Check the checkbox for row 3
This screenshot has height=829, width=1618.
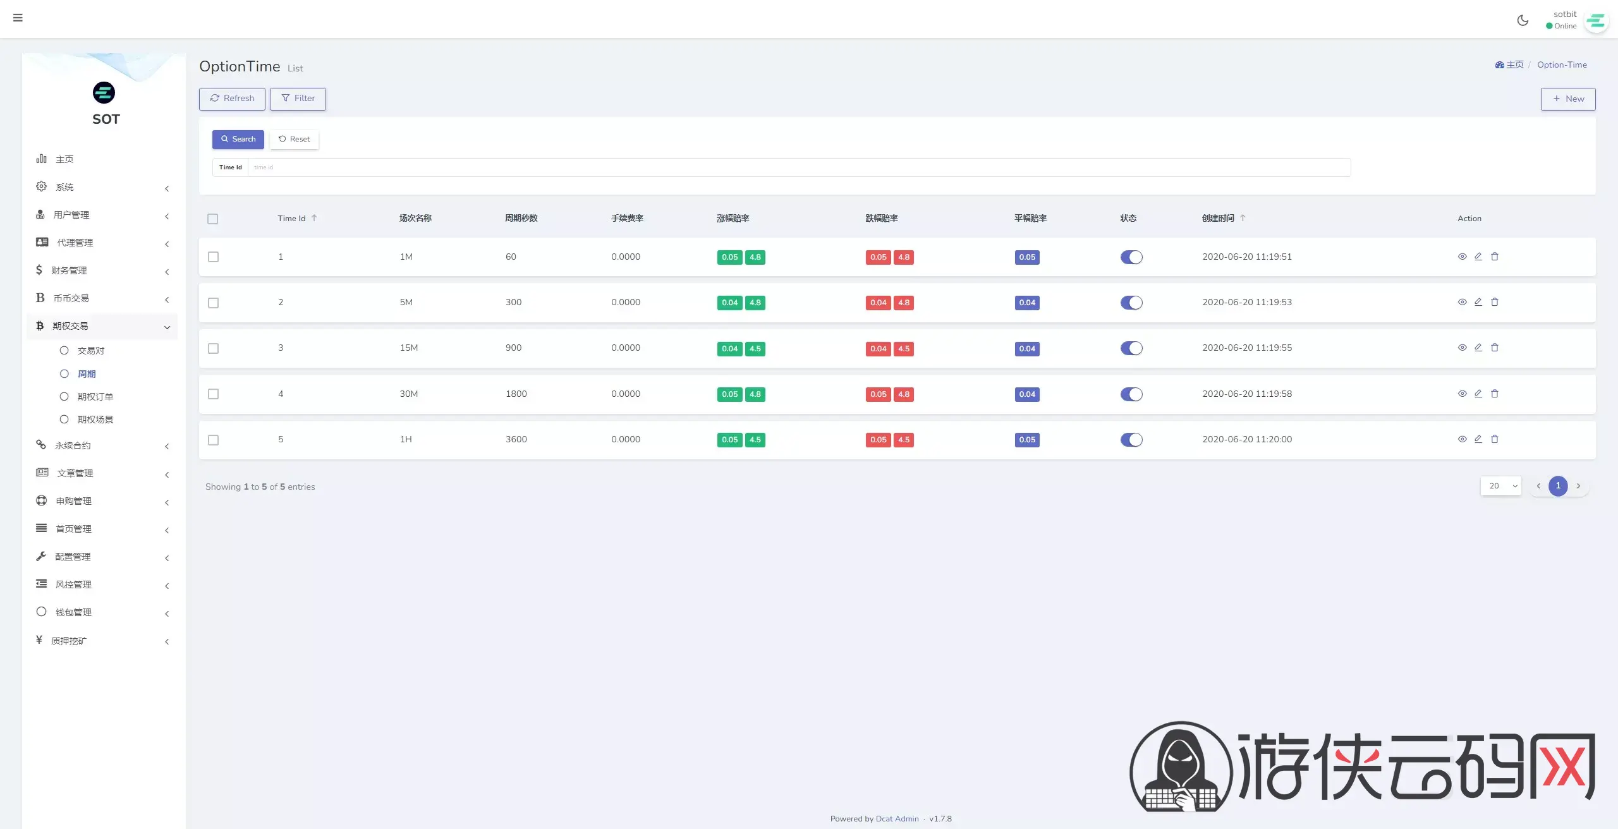(x=214, y=349)
